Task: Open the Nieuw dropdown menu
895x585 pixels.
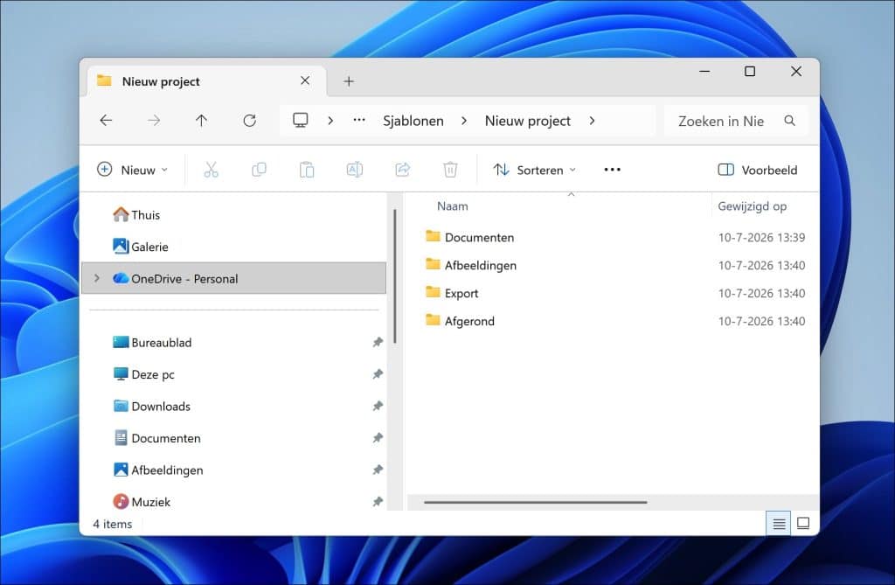Action: 133,170
